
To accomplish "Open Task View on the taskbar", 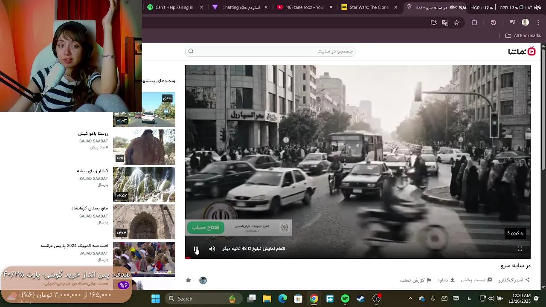I will coord(251,299).
